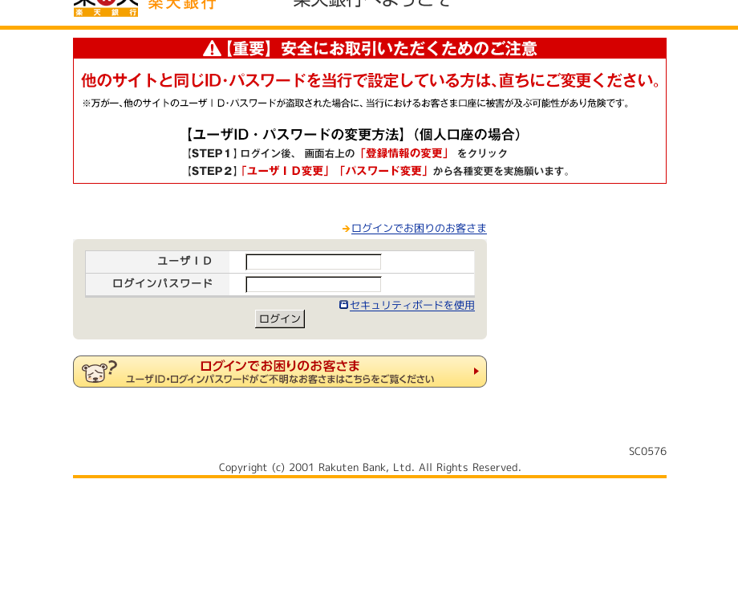738x589 pixels.
Task: Click the orange 楽天銀行 text in header
Action: click(182, 5)
